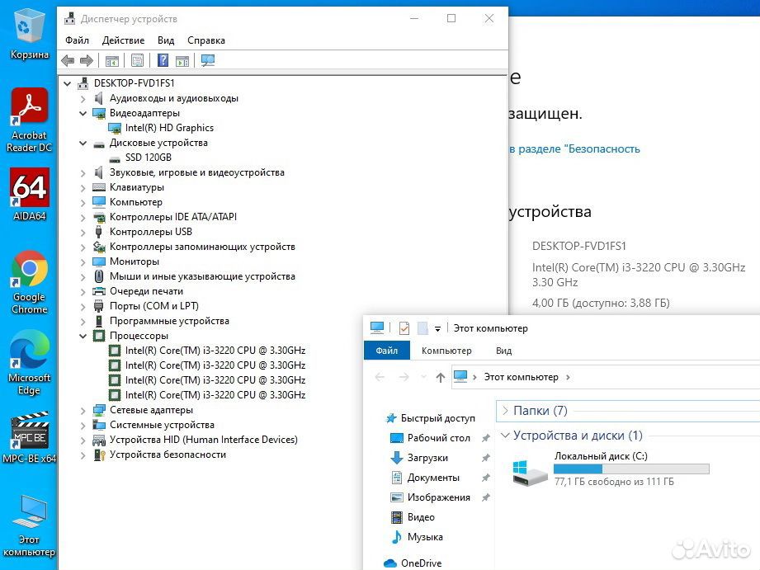Open Видео folder in navigation pane
760x570 pixels.
[421, 517]
